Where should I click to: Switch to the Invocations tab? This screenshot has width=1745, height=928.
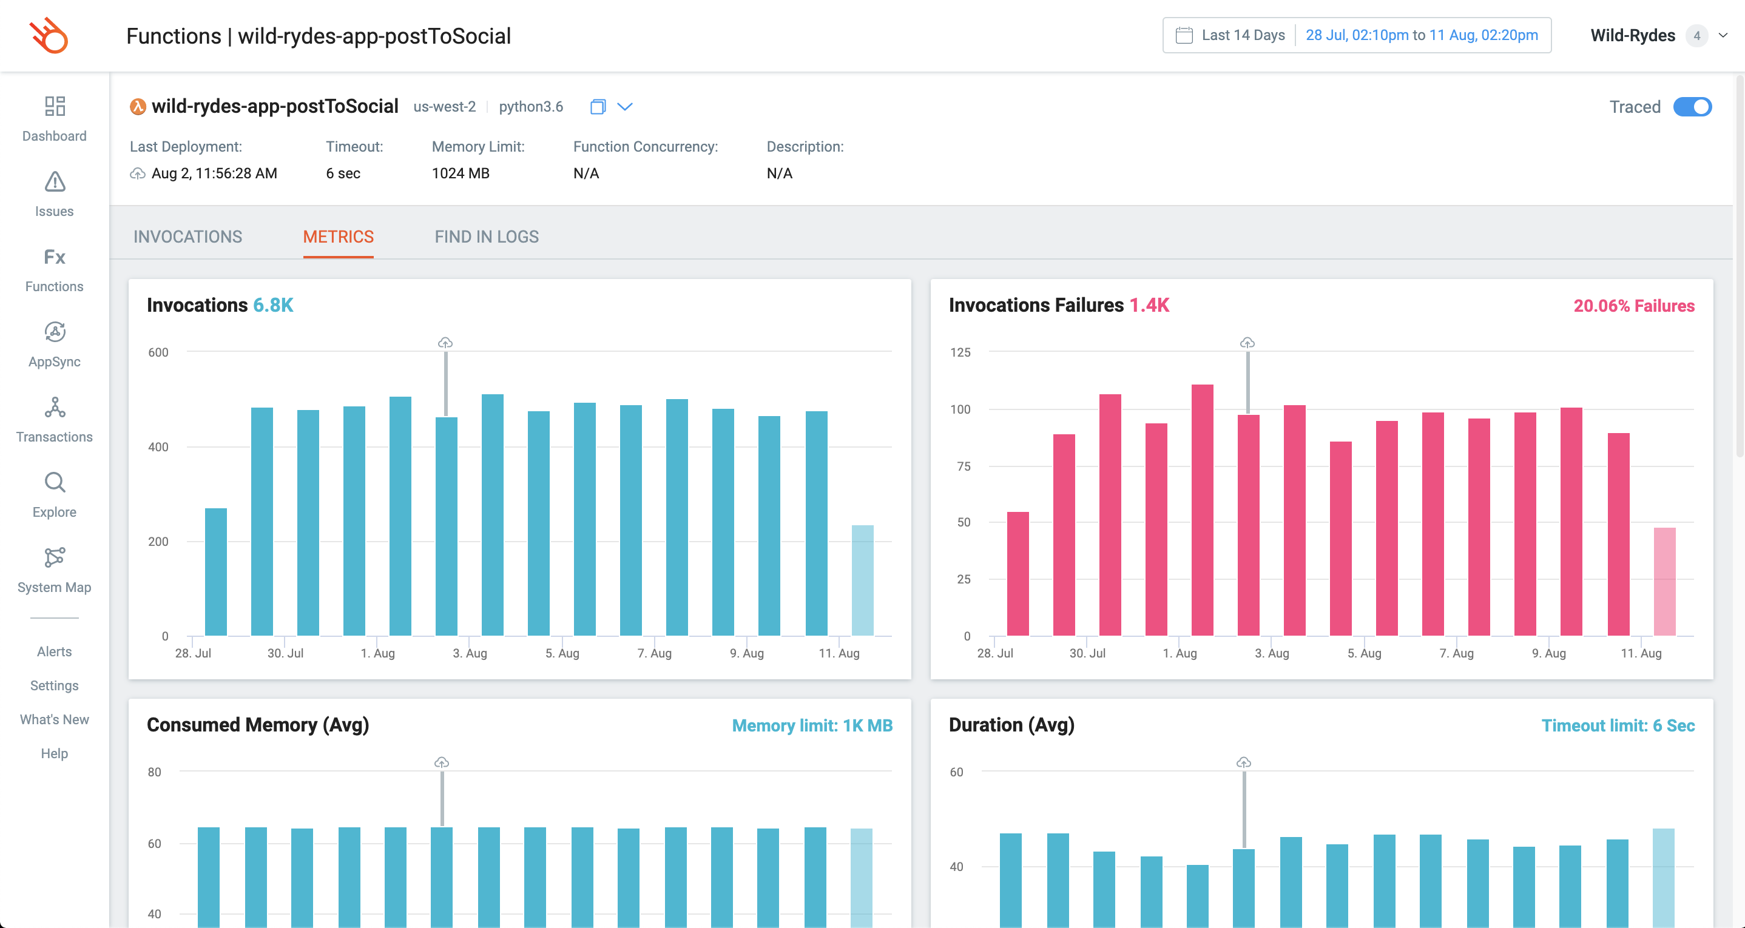pos(187,237)
